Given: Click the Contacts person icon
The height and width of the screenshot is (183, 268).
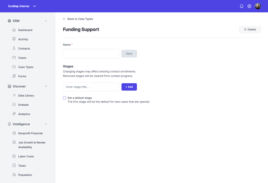Looking at the screenshot, I should (x=14, y=48).
